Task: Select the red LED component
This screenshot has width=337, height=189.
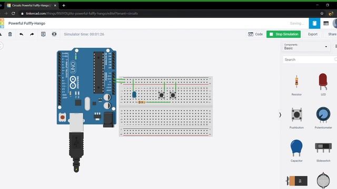Action: tap(323, 84)
